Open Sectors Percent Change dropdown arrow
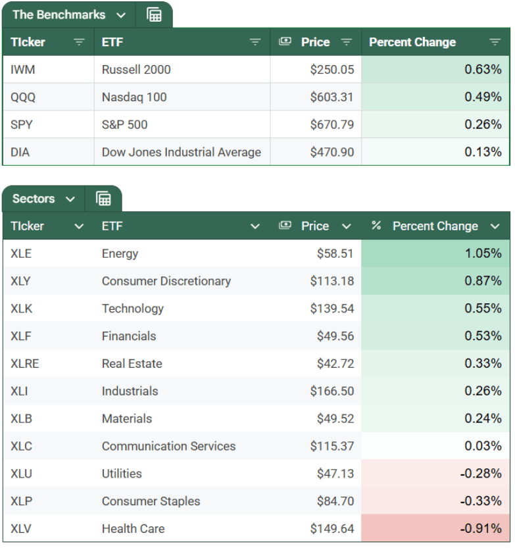 click(495, 226)
